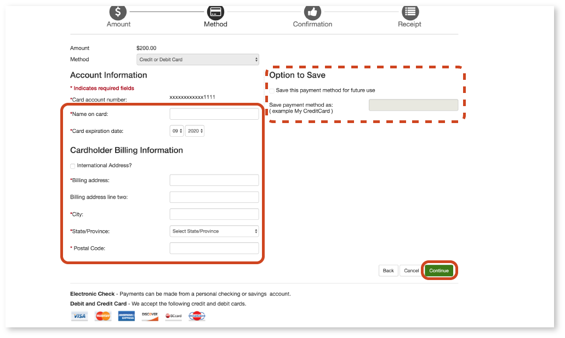Click the Confirmation thumbs-up icon
Viewport: 565px width, 338px height.
coord(312,12)
